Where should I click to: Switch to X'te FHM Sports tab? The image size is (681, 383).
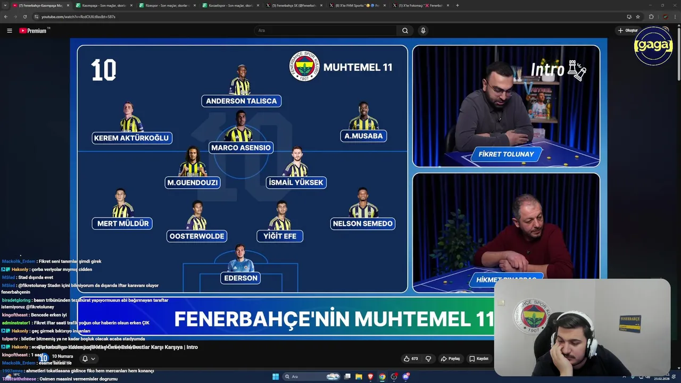357,5
